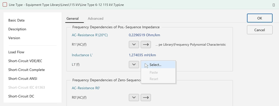Open the Basic Data page
Image resolution: width=279 pixels, height=106 pixels.
click(x=16, y=20)
